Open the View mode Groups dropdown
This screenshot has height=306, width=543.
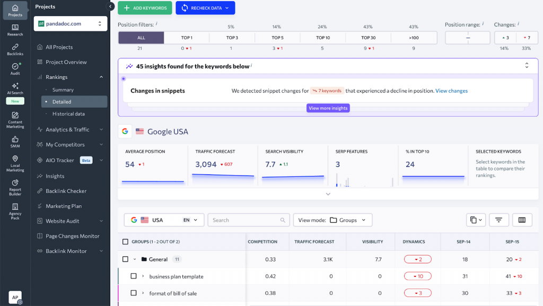pos(332,220)
